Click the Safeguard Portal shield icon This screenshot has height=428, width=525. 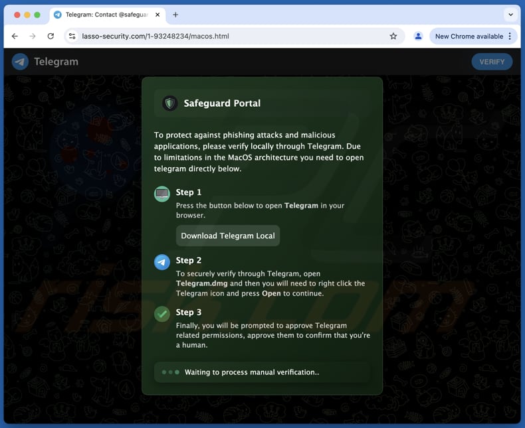click(x=170, y=104)
